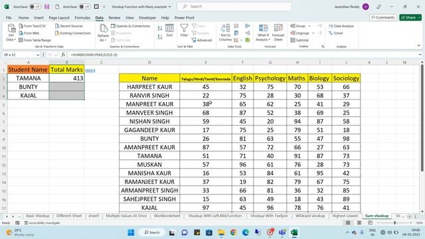Open Wildcard vlookup sheet tab

(310, 216)
